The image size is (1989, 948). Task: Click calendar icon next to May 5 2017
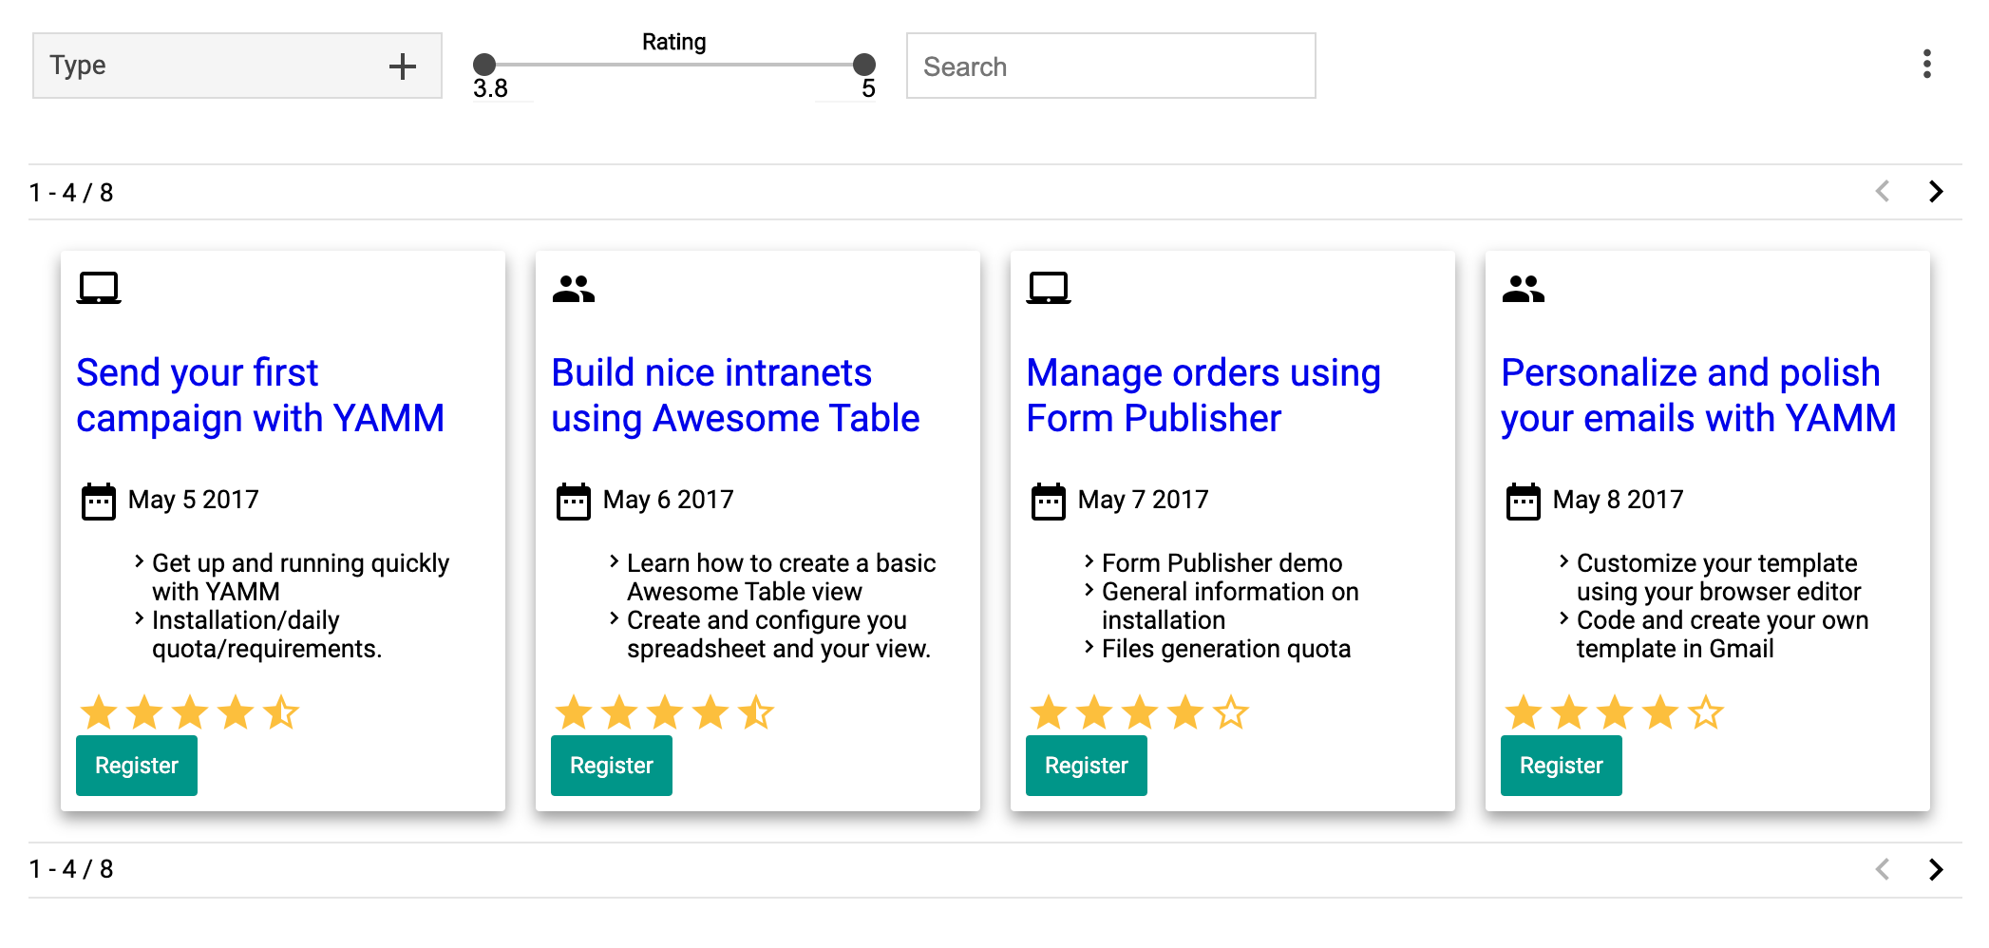point(99,501)
